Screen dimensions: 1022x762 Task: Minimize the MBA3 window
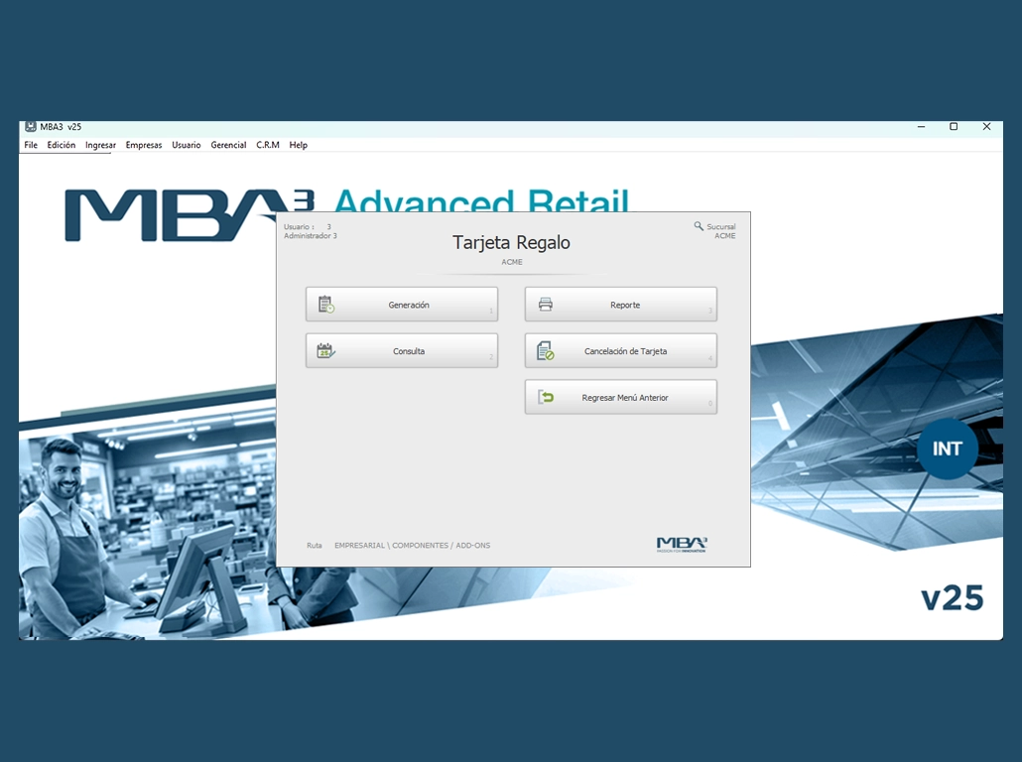click(921, 127)
